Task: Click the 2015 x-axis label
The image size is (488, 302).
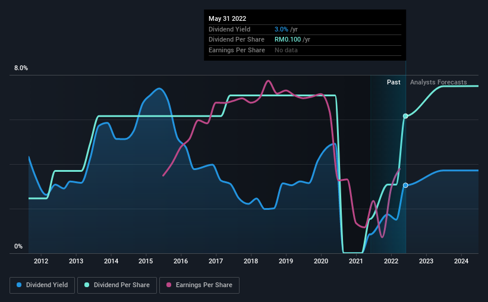Action: point(146,261)
